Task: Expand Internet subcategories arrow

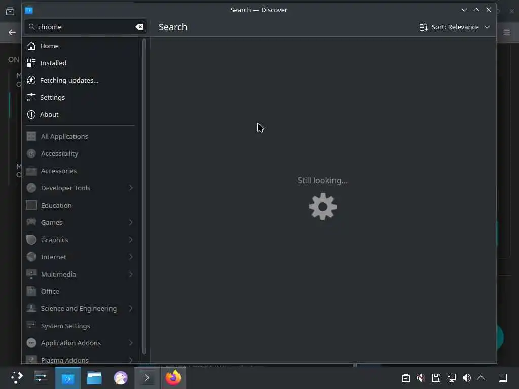Action: point(131,257)
